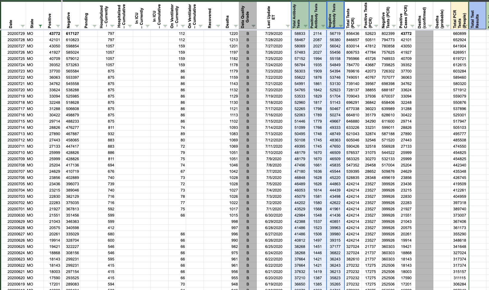Click Negative Tests (PCR) cell 802399

(x=388, y=34)
